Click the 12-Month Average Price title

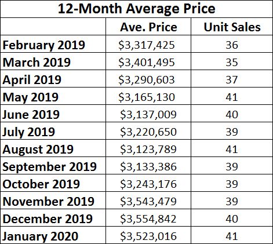[x=136, y=9]
